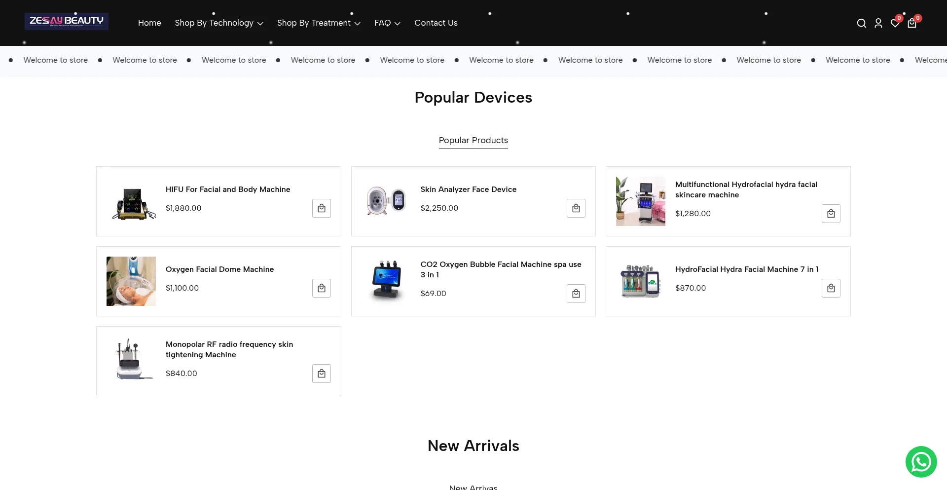Screen dimensions: 947x490
Task: Go to Home menu item
Action: tap(149, 23)
